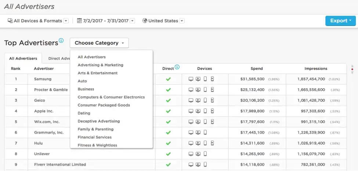Click the globe icon beside United States
The height and width of the screenshot is (171, 358).
point(145,21)
